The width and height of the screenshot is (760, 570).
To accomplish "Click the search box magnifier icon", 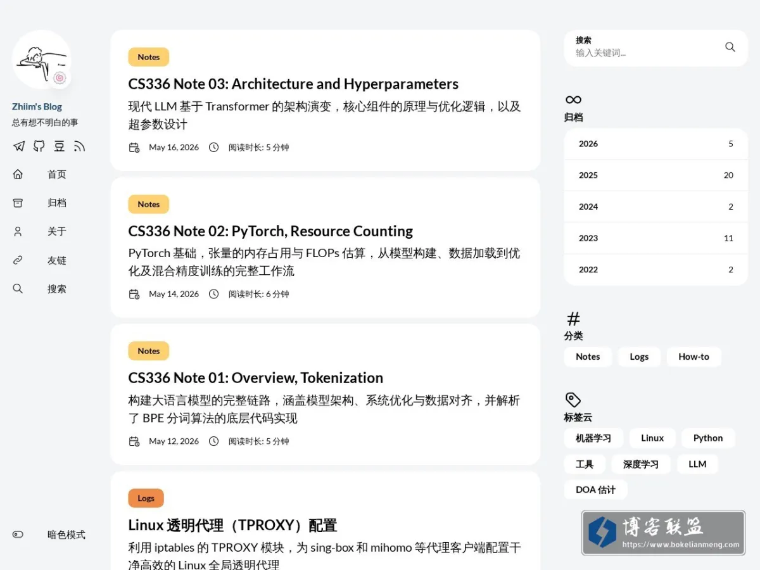I will [730, 47].
